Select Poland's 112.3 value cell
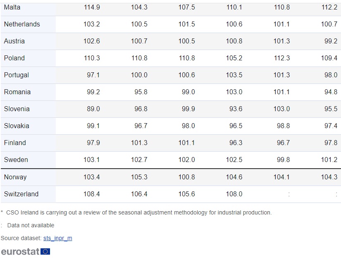This screenshot has height=274, width=341. [281, 58]
